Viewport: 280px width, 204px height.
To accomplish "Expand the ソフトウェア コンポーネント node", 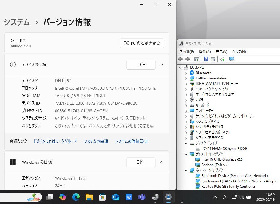I will pyautogui.click(x=186, y=132).
